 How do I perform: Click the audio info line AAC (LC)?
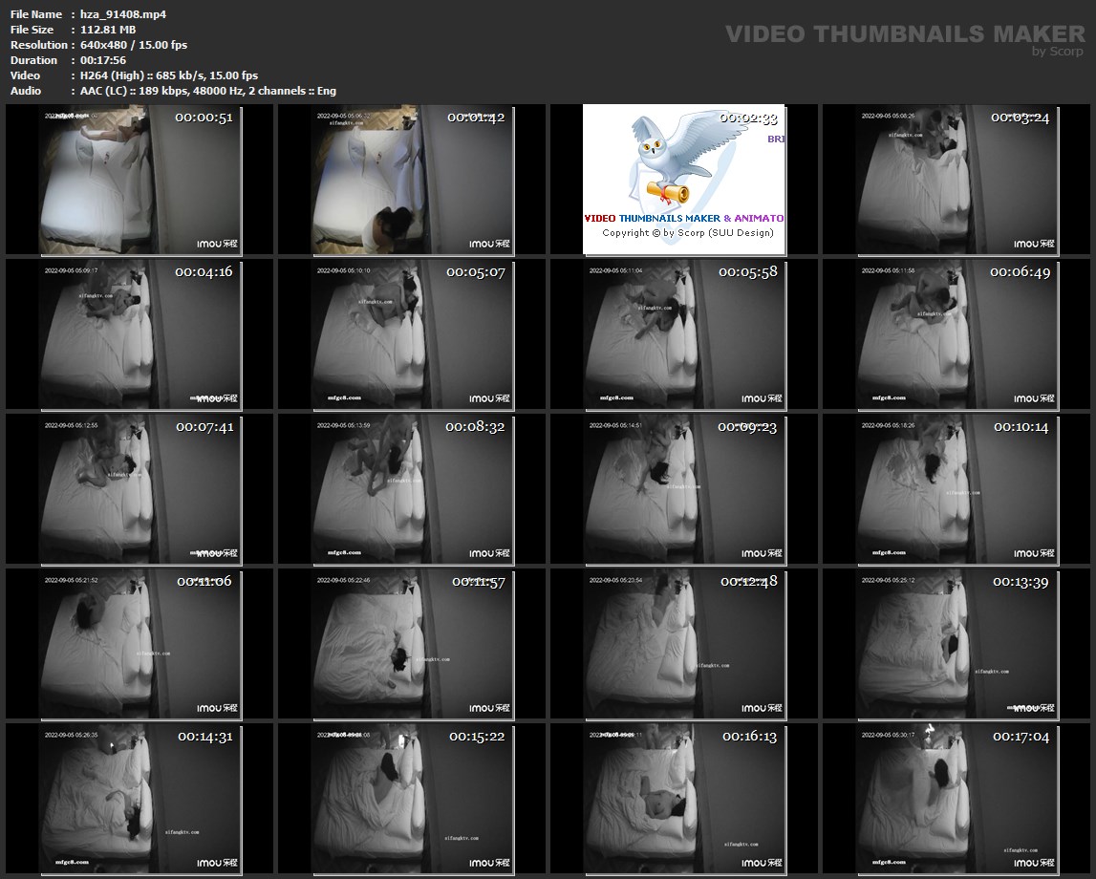tap(207, 91)
